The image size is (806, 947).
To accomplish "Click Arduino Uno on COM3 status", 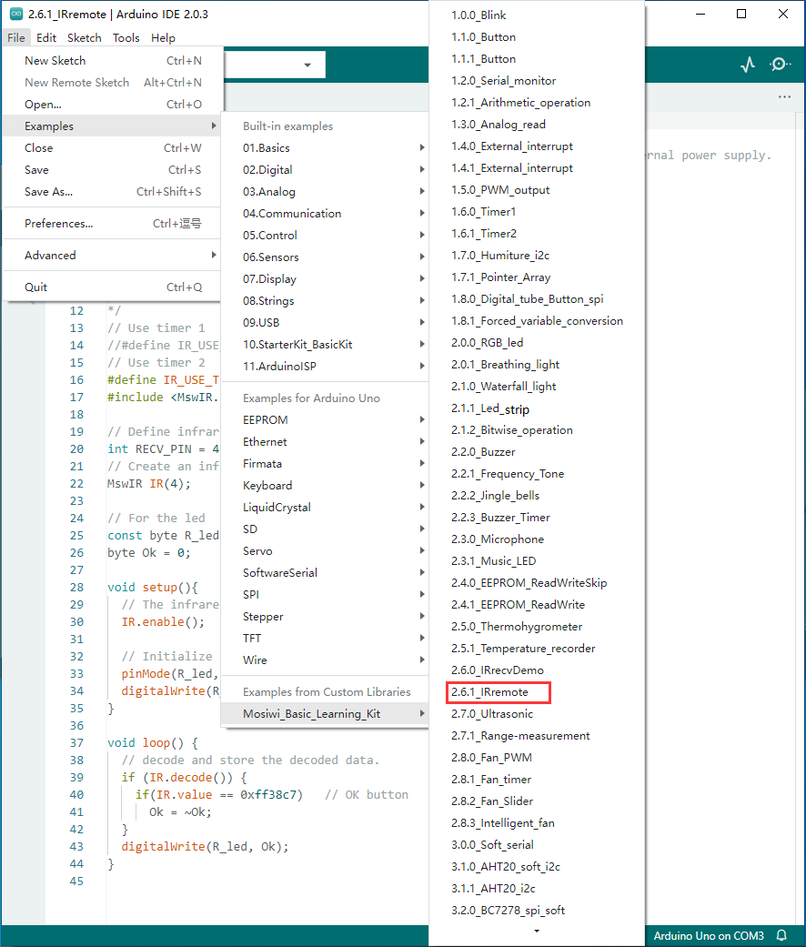I will pos(708,935).
